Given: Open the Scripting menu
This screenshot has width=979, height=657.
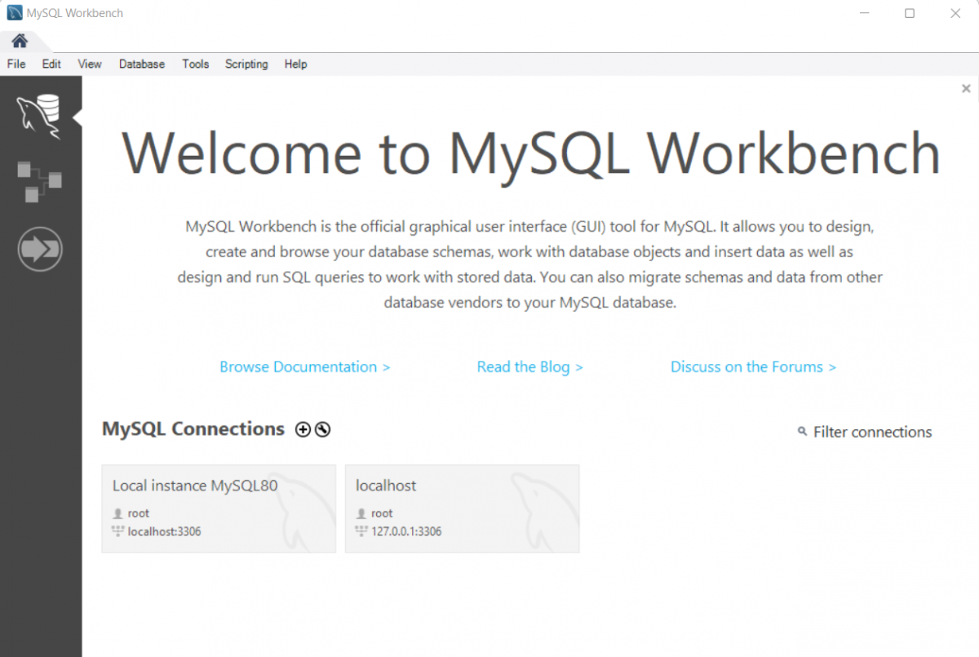Looking at the screenshot, I should pos(246,64).
